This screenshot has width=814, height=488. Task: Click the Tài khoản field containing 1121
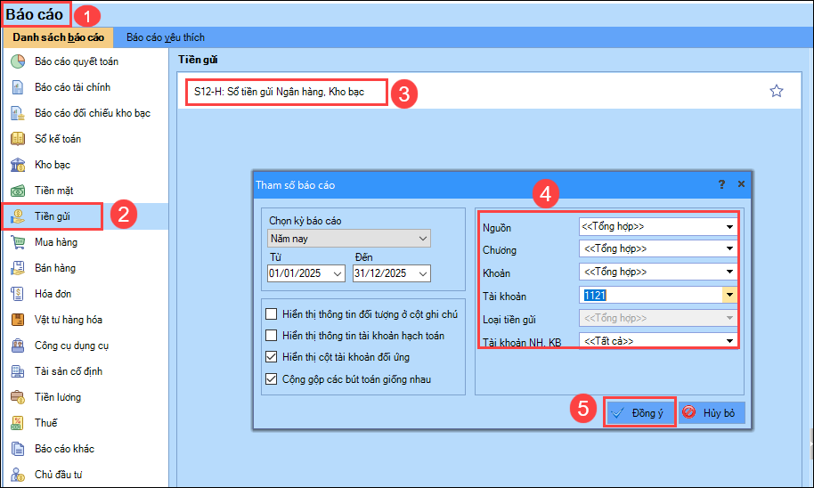[650, 295]
